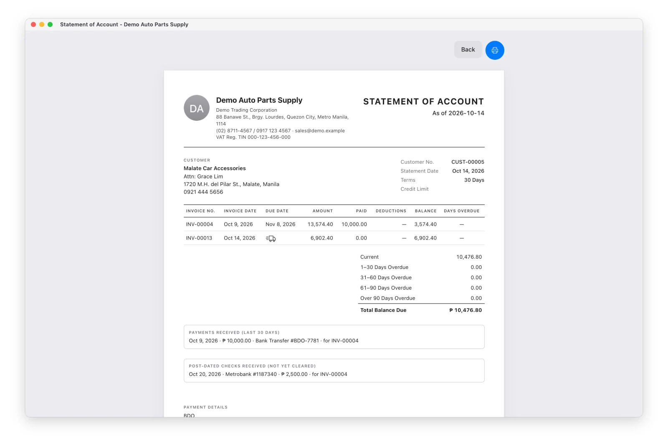Select the amount 13,574.40
The width and height of the screenshot is (668, 436).
(x=320, y=224)
